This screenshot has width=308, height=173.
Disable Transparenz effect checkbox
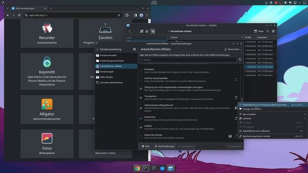coord(141,98)
